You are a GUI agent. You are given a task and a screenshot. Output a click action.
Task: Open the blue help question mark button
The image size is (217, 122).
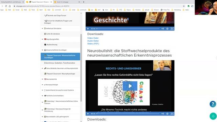click(213, 104)
